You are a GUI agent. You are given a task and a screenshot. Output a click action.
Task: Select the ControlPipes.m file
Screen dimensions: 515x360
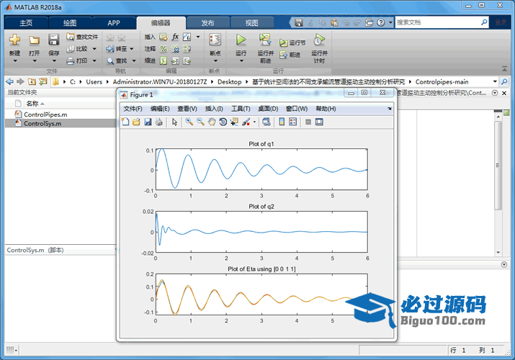(45, 114)
